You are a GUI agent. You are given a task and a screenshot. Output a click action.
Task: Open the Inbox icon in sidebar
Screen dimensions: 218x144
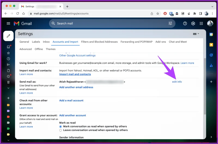[8, 47]
